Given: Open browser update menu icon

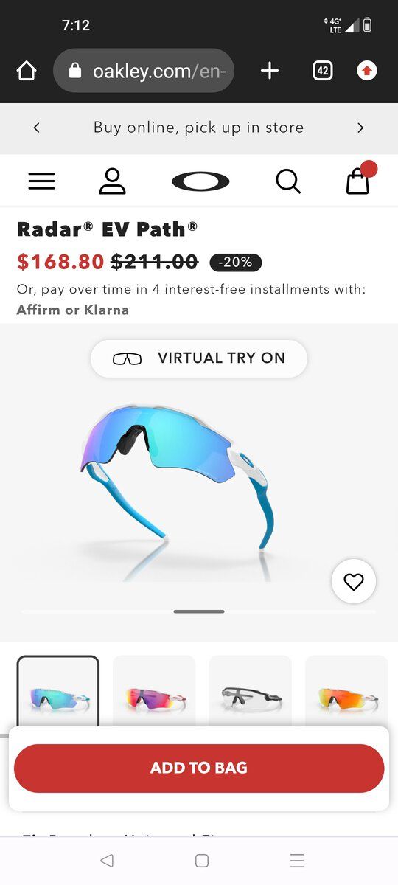Looking at the screenshot, I should 366,71.
